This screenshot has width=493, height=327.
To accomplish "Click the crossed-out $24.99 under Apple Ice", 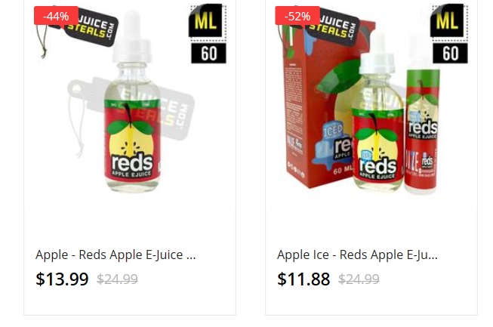I will pyautogui.click(x=359, y=279).
